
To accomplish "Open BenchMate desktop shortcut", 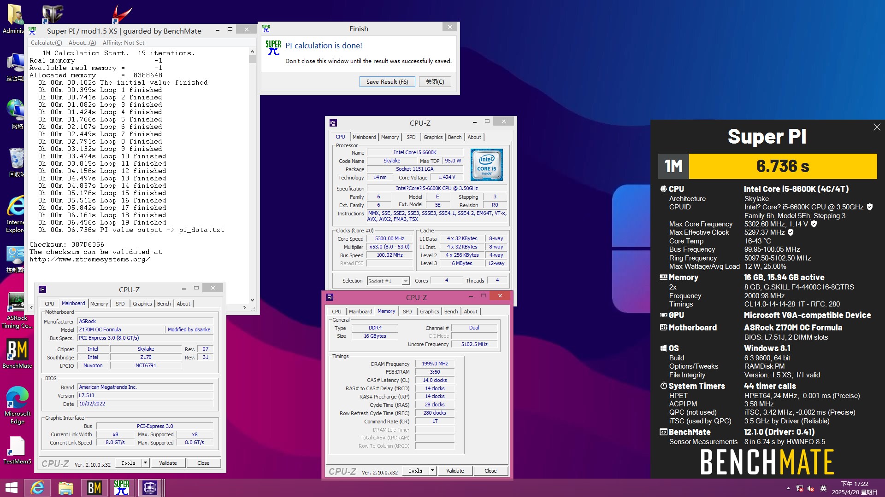I will click(17, 353).
